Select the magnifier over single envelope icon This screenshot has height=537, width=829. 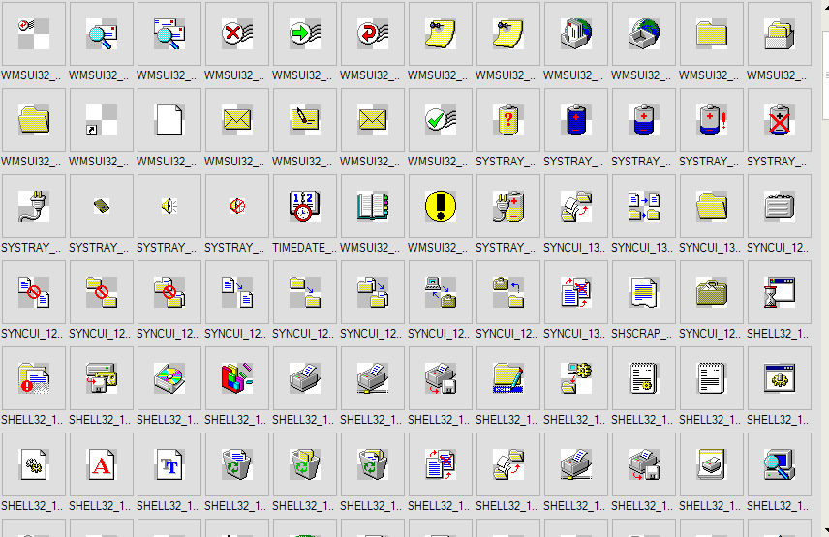(x=102, y=34)
